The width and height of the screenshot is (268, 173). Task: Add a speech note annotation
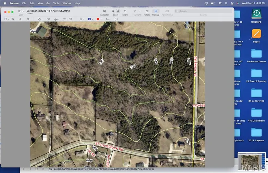pos(116,19)
